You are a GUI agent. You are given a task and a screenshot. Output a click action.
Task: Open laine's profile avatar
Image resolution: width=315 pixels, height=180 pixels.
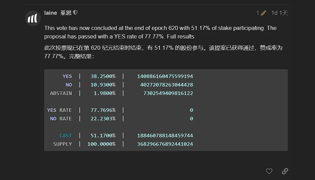[x=33, y=18]
